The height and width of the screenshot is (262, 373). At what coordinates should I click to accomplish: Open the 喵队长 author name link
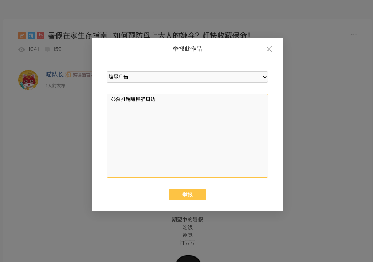[54, 74]
